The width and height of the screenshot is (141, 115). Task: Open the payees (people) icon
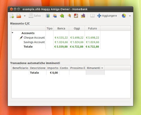click(55, 16)
